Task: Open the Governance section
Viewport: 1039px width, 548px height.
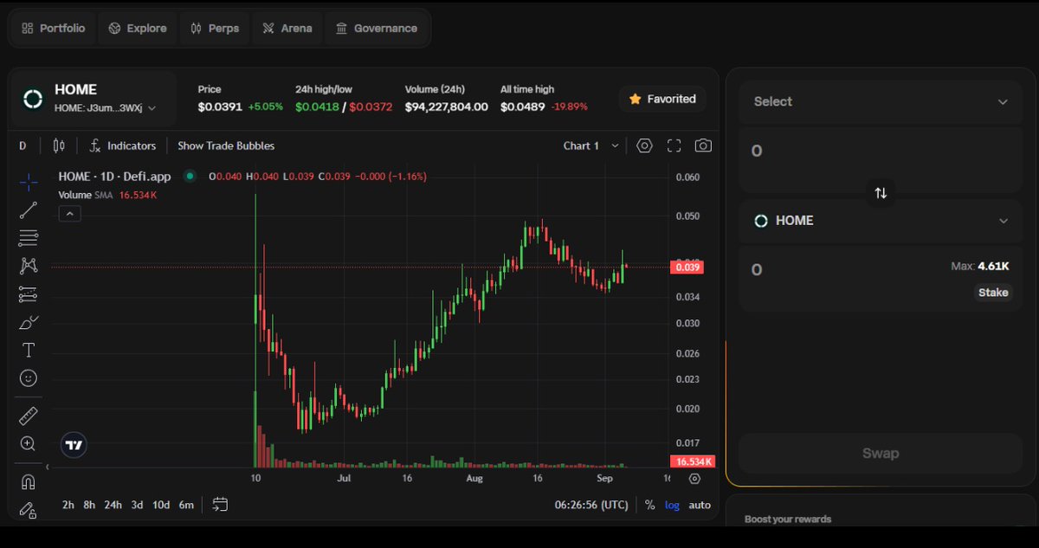Action: (377, 28)
